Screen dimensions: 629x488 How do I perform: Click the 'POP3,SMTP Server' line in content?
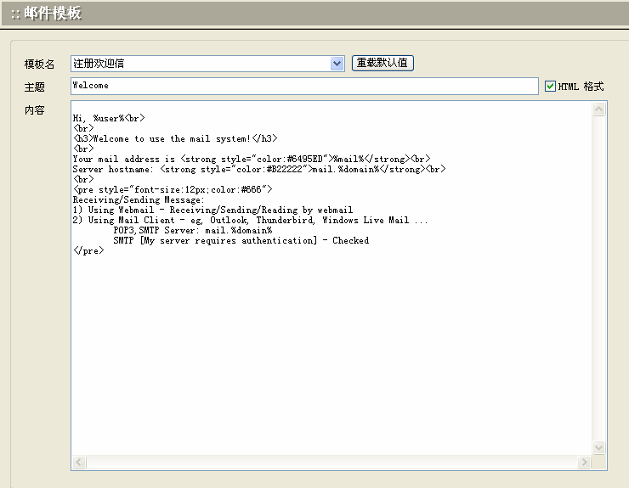192,230
